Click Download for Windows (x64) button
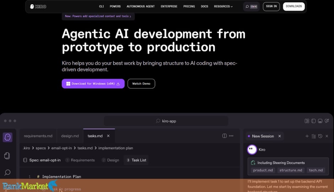Screen dimensions: 334x192 (93, 84)
